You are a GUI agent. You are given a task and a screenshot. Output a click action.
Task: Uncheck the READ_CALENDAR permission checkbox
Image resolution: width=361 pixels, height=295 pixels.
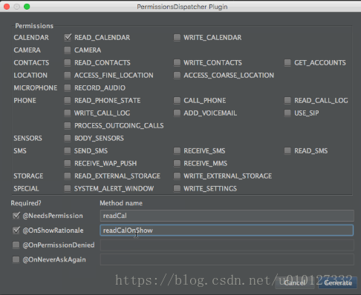point(68,37)
